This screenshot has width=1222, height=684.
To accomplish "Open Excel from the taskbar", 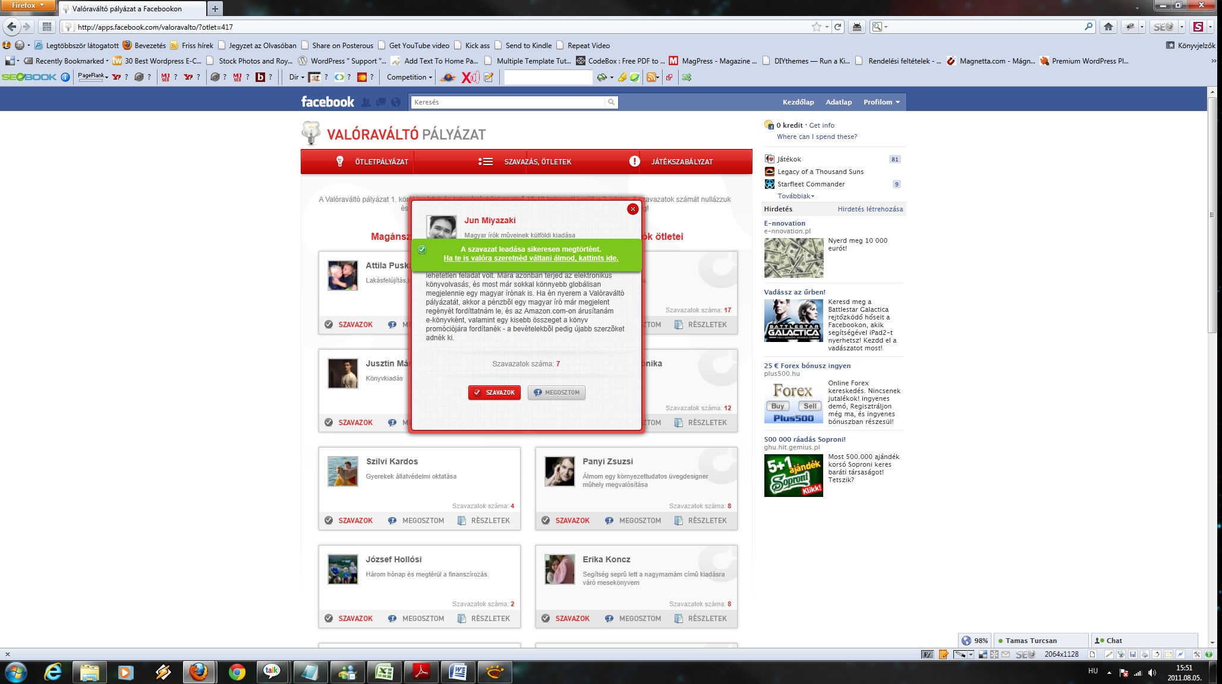I will pyautogui.click(x=384, y=672).
